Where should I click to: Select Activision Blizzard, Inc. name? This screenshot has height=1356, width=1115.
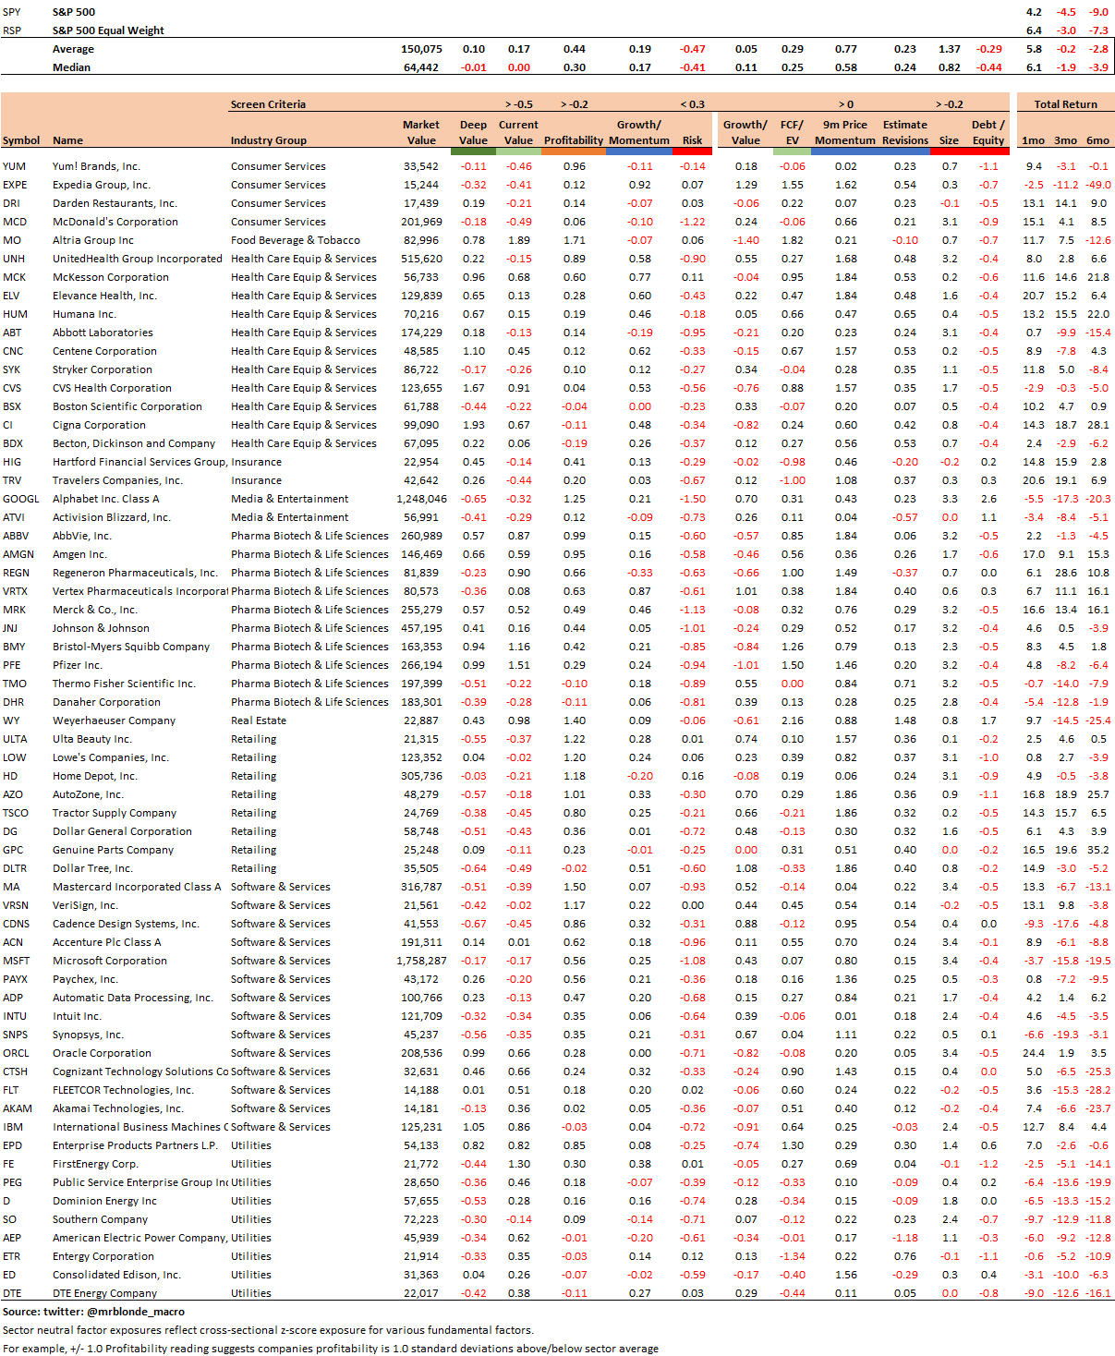[112, 517]
